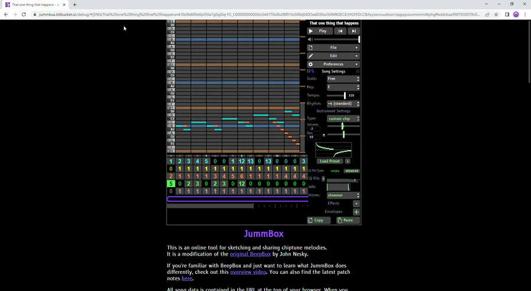531x291 pixels.
Task: Open instrument Type dropdown custom chip
Action: click(x=343, y=119)
